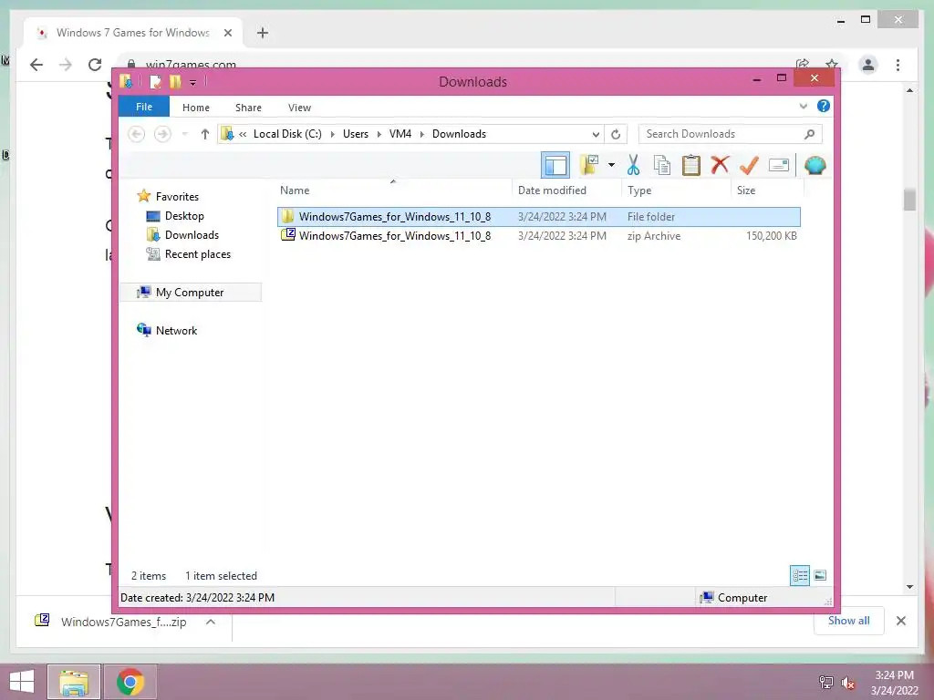Switch to the View ribbon tab

(x=299, y=108)
